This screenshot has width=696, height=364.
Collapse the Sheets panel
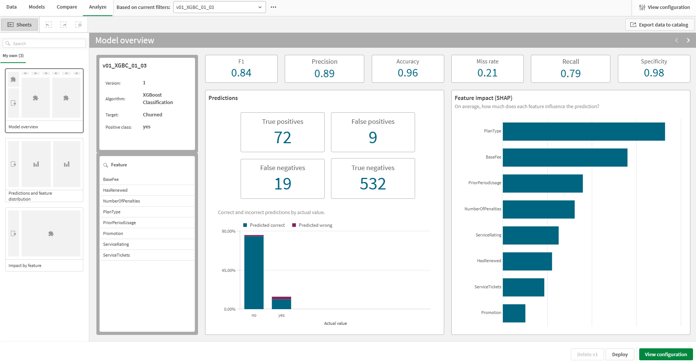click(19, 24)
